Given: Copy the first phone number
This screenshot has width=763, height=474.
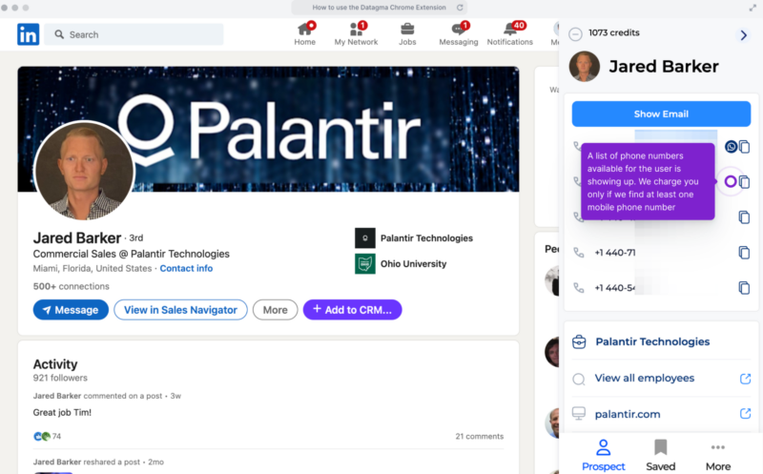Looking at the screenshot, I should [x=744, y=147].
